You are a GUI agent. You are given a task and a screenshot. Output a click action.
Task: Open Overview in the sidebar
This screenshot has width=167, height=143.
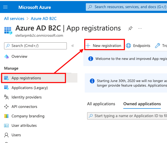[19, 56]
